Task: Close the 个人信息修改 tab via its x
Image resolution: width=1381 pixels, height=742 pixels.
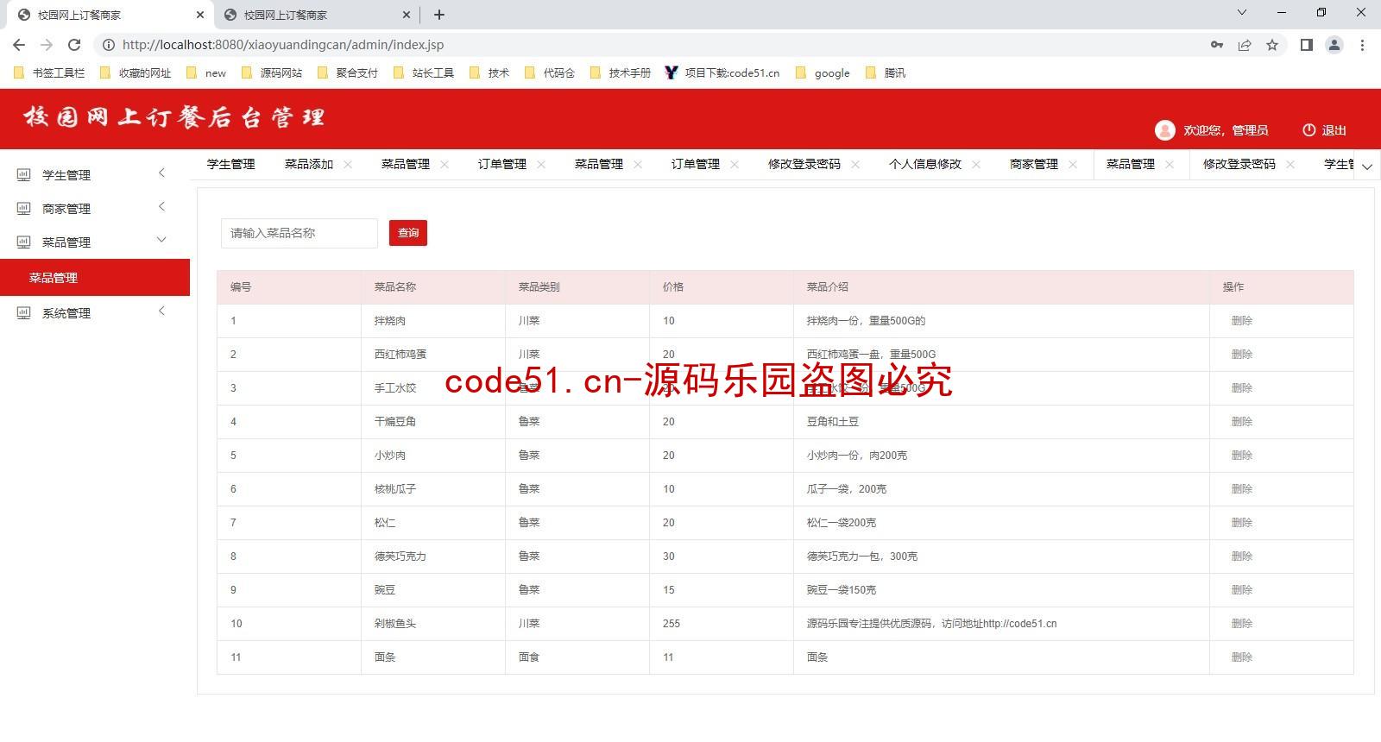Action: pos(976,164)
